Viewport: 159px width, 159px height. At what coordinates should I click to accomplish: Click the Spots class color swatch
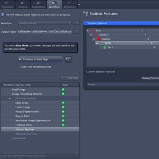click(x=102, y=43)
